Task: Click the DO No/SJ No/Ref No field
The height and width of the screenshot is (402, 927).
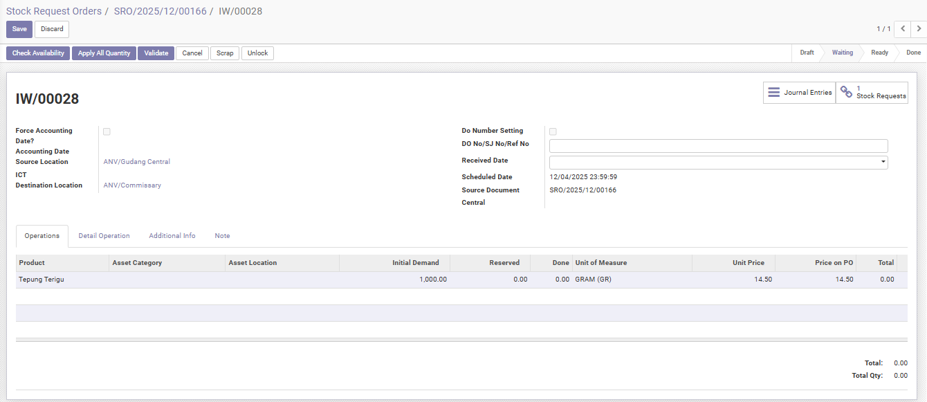Action: click(718, 146)
